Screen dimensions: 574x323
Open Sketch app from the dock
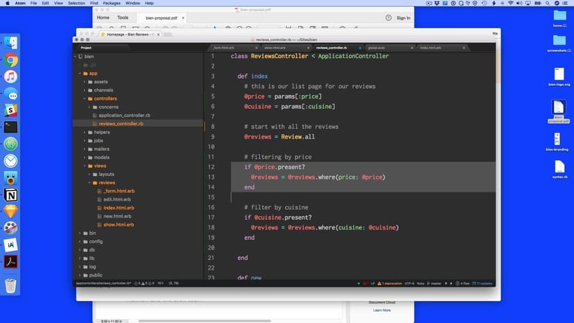[11, 211]
